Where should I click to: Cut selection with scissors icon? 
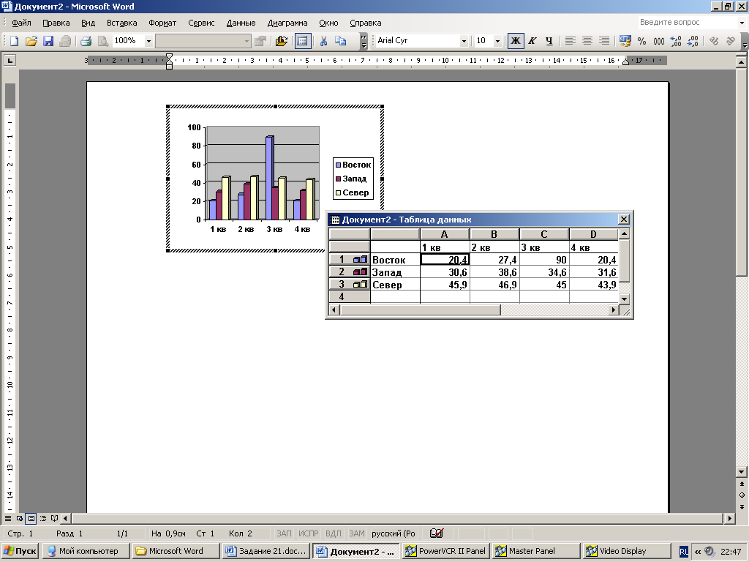[323, 41]
